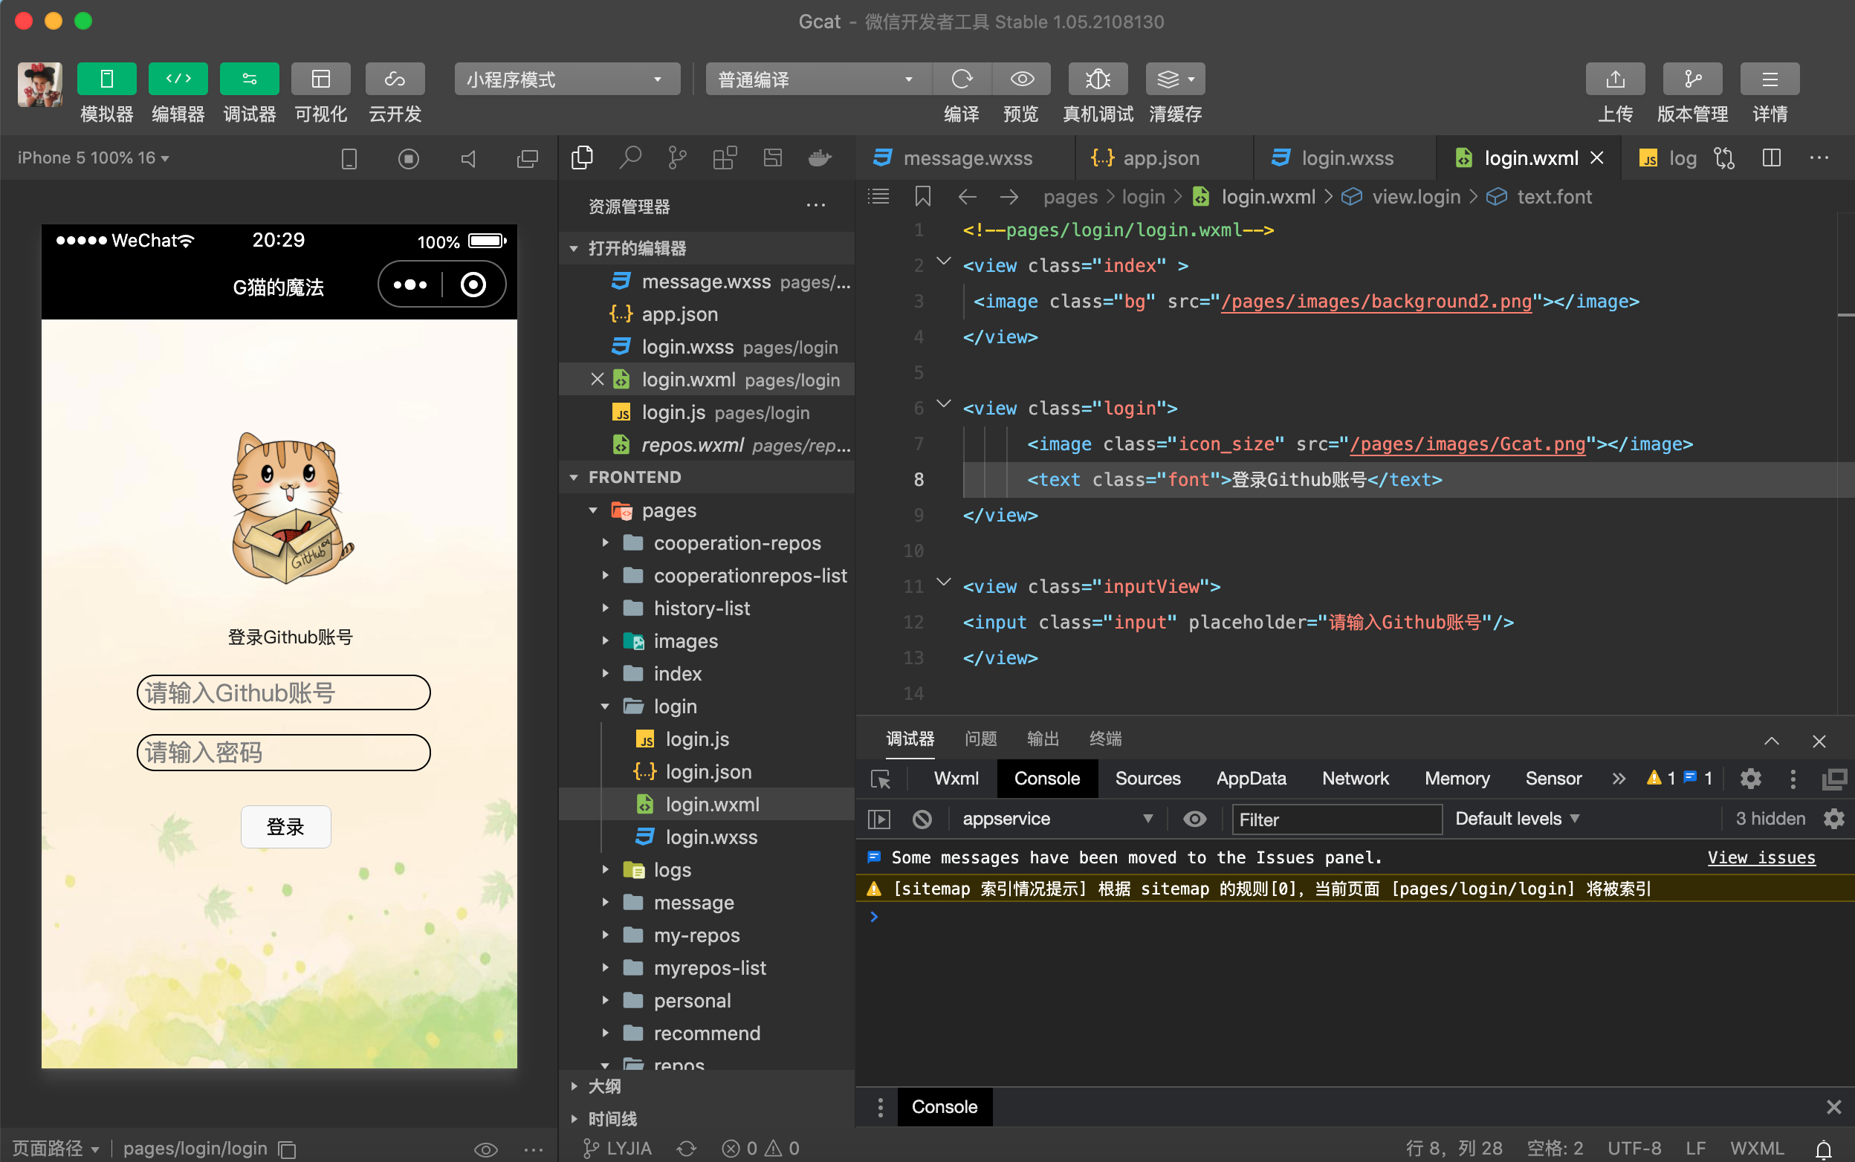Switch to the Network devtools tab
Viewport: 1855px width, 1162px height.
(x=1355, y=779)
